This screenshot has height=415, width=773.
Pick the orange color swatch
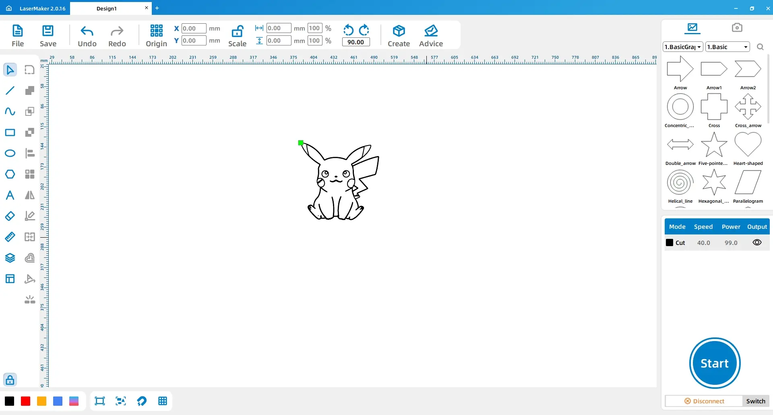[x=41, y=401]
